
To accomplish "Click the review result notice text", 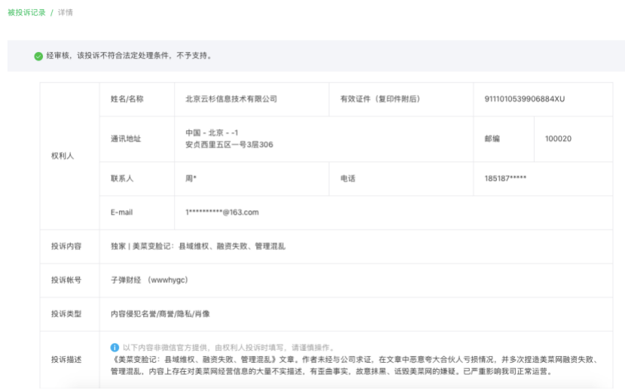I will coord(129,56).
